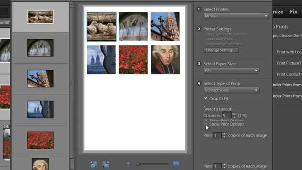
Task: Click the bell tower image on the page preview
Action: [x=165, y=26]
